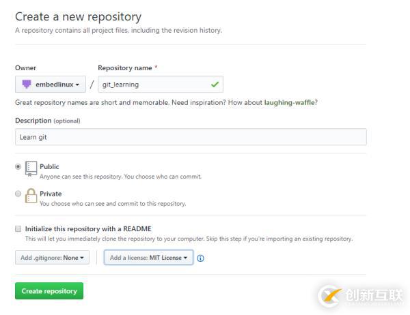The width and height of the screenshot is (410, 315).
Task: Click the "Initialize this repository with a README" label
Action: [x=88, y=229]
